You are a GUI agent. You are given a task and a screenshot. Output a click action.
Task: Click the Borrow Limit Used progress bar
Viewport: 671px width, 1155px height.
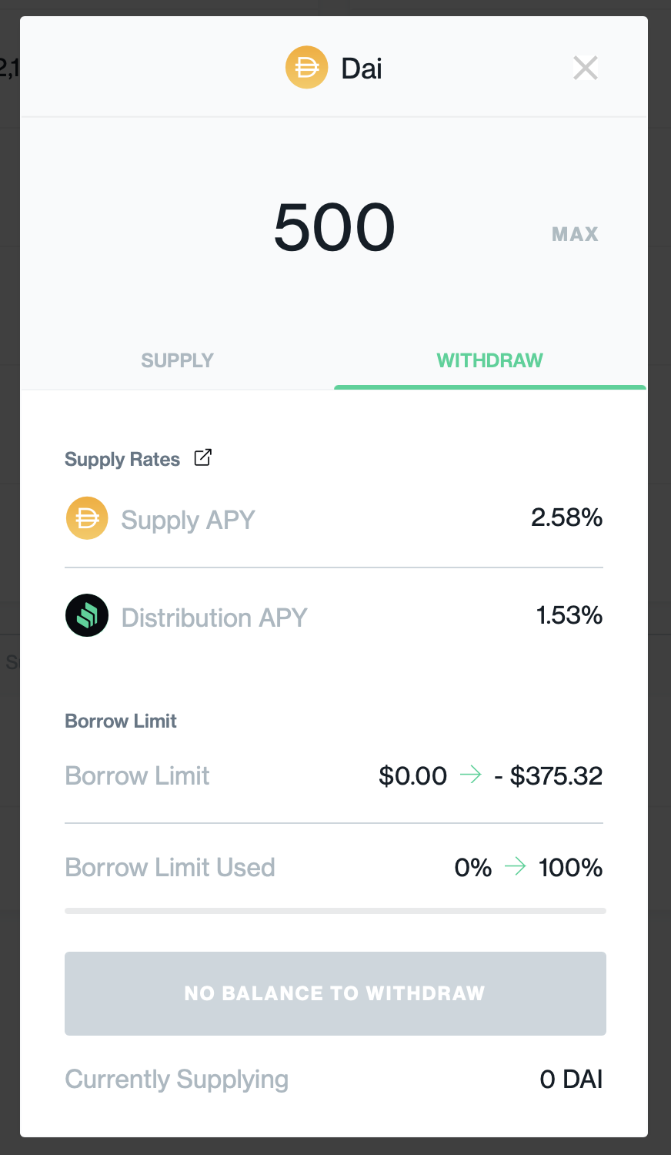click(x=335, y=911)
